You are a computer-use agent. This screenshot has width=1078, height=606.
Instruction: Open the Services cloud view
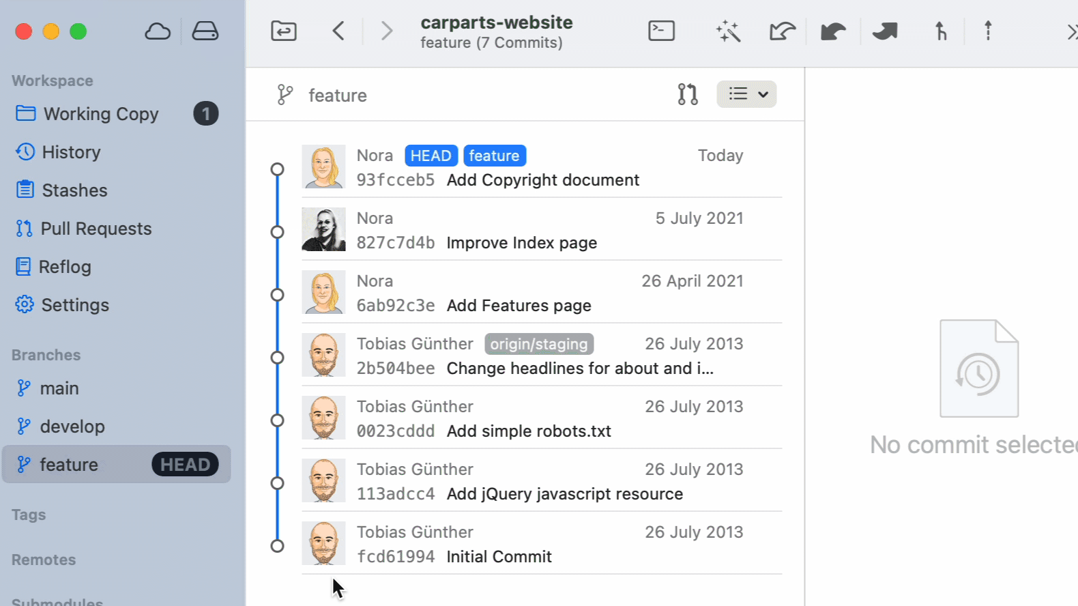click(158, 31)
